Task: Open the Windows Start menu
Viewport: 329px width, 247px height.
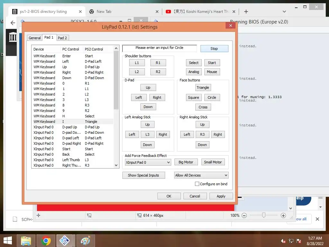Action: coord(8,241)
